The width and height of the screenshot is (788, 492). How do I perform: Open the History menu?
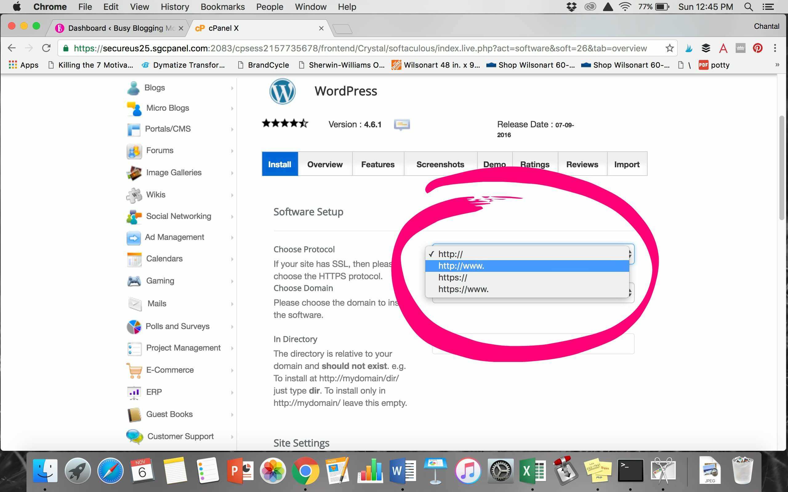point(175,7)
